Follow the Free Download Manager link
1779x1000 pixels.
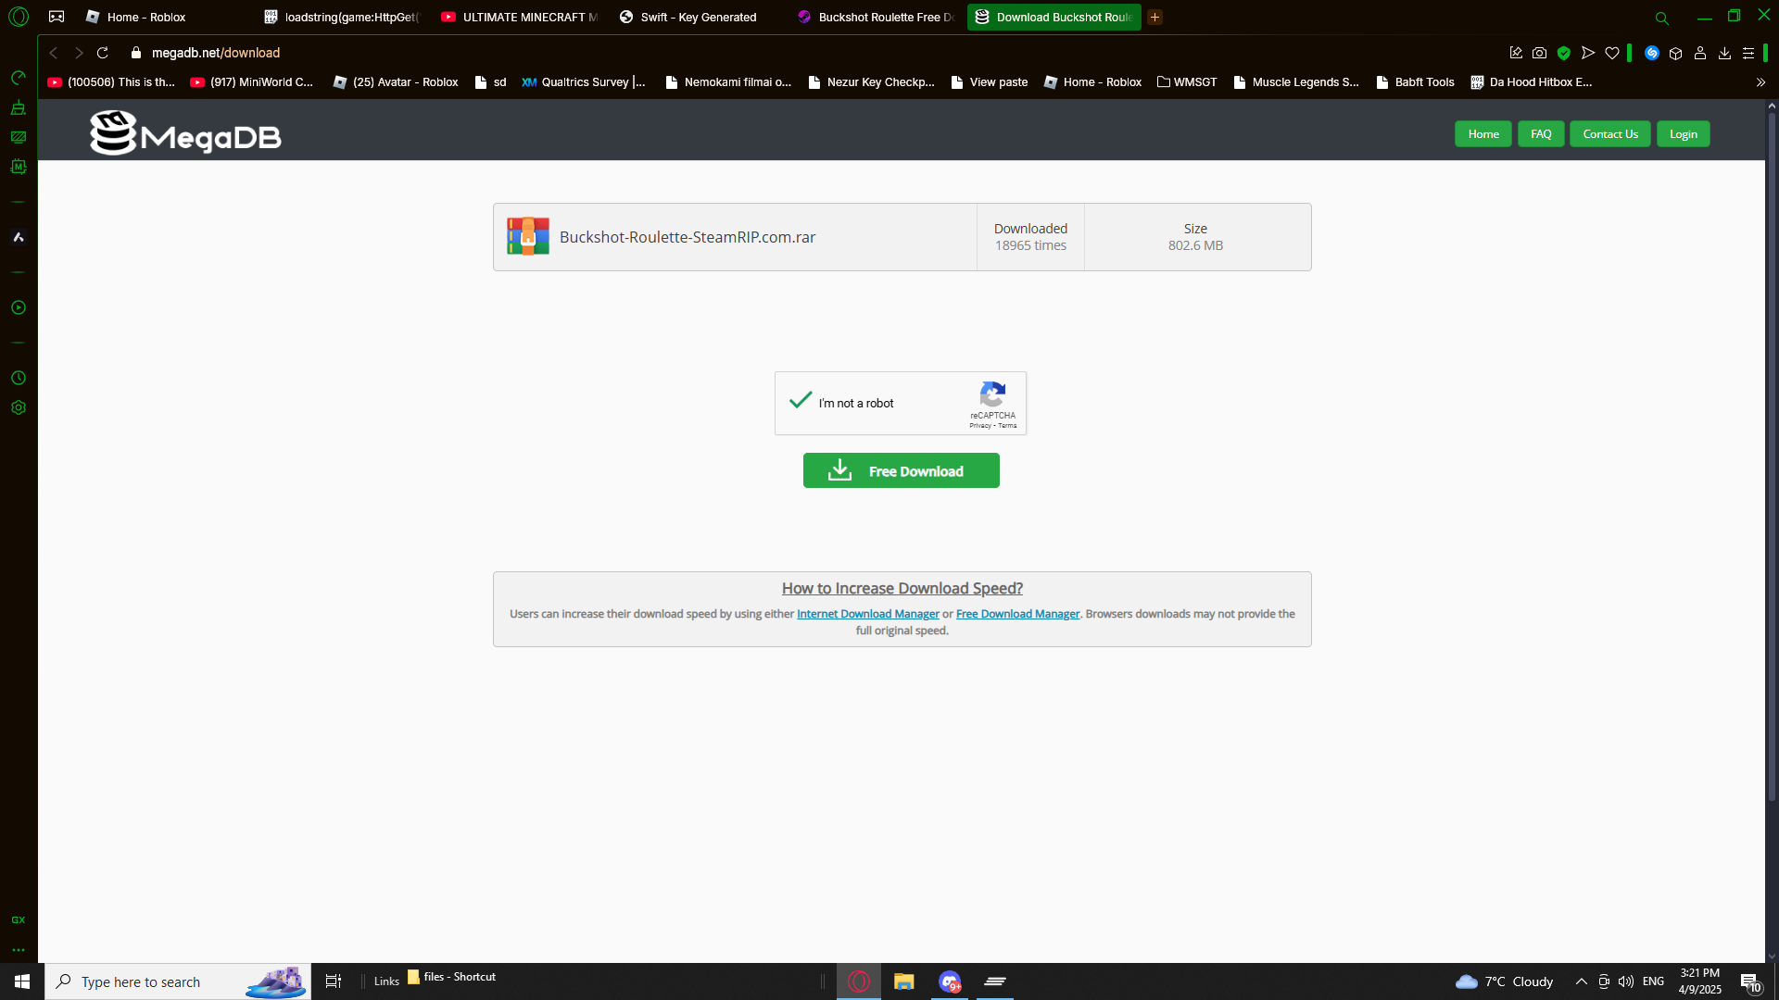tap(1017, 614)
